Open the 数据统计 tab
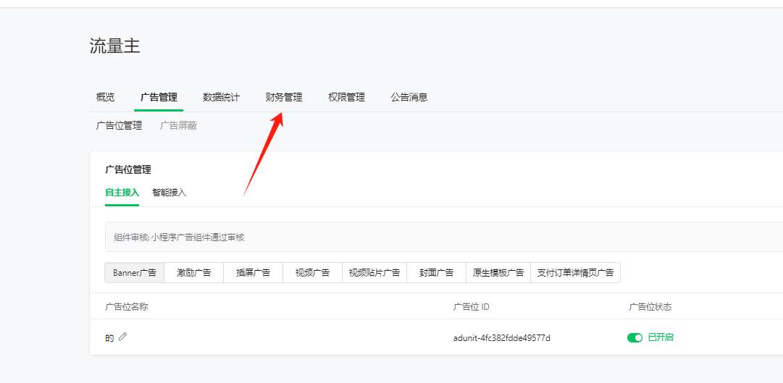This screenshot has width=783, height=383. [221, 97]
